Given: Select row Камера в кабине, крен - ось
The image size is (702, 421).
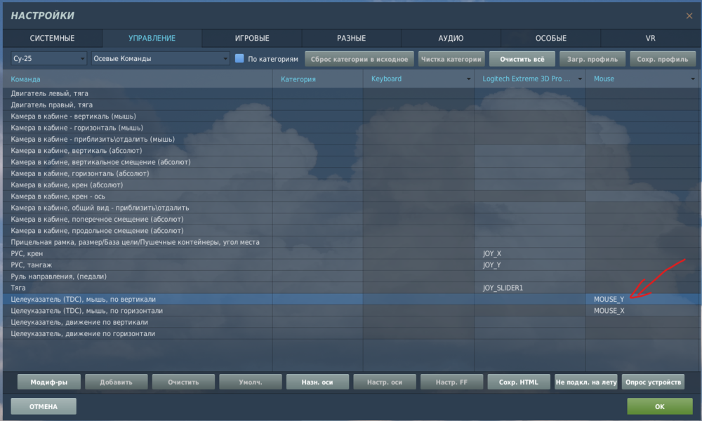Looking at the screenshot, I should point(352,196).
